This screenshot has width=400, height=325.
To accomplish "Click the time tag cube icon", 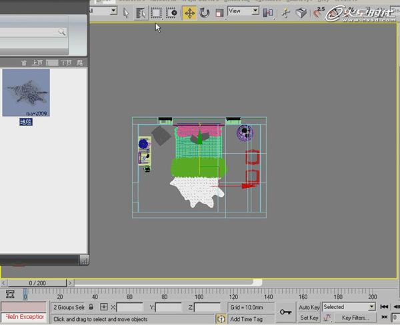I will pyautogui.click(x=221, y=318).
